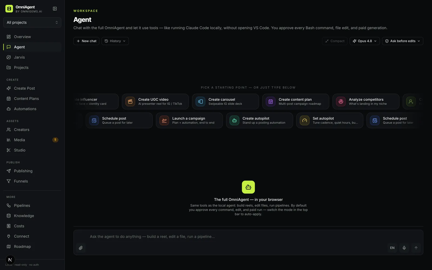Click the send arrow button
Viewport: 432px width, 270px height.
416,248
